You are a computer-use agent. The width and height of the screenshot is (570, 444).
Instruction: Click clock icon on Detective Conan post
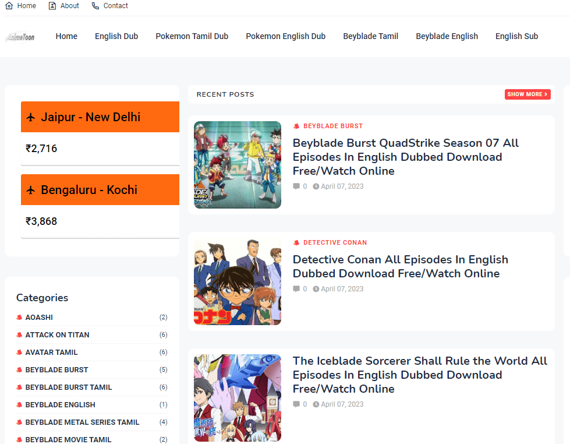coord(316,289)
